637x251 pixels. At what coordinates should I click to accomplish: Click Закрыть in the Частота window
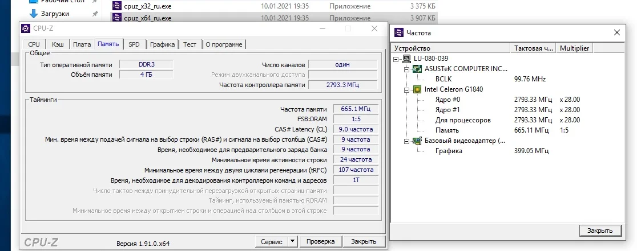pyautogui.click(x=600, y=231)
